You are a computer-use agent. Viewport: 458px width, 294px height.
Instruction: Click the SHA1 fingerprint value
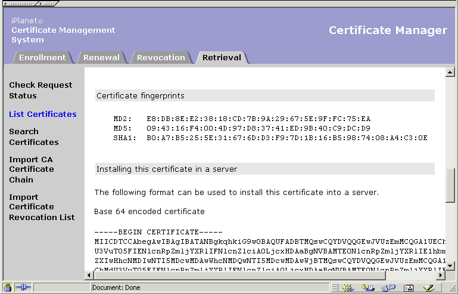pos(287,138)
